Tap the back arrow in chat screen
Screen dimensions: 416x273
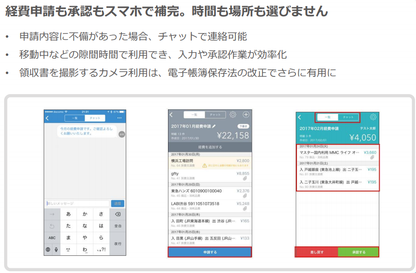pyautogui.click(x=47, y=118)
